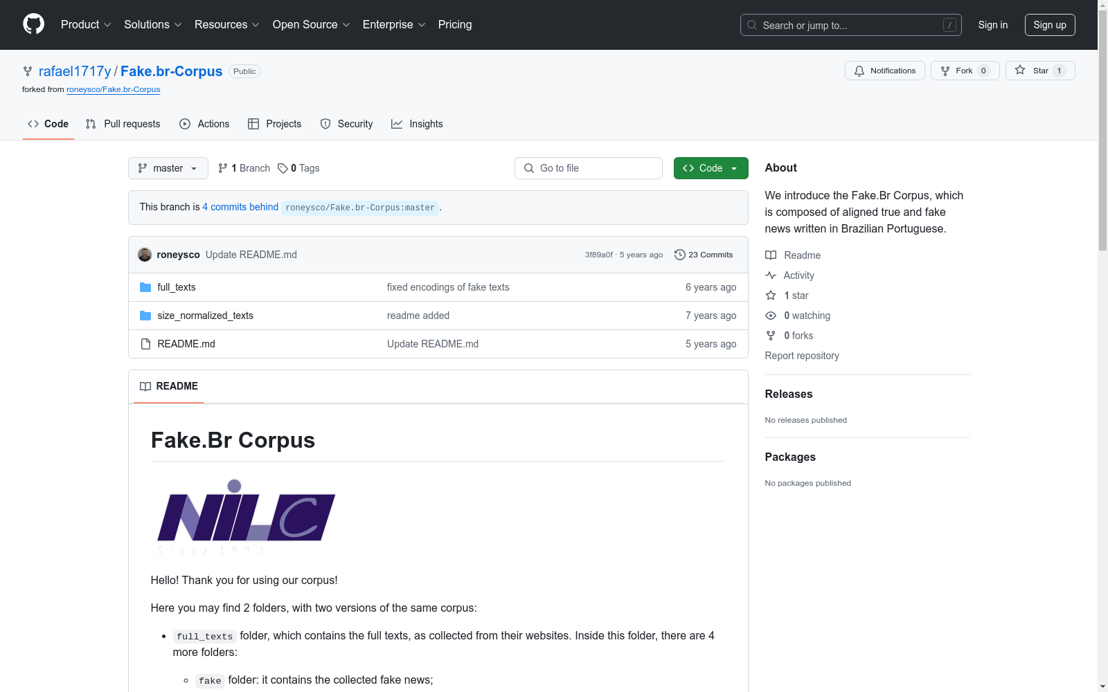1108x692 pixels.
Task: Click the NILC logo image
Action: [x=246, y=518]
